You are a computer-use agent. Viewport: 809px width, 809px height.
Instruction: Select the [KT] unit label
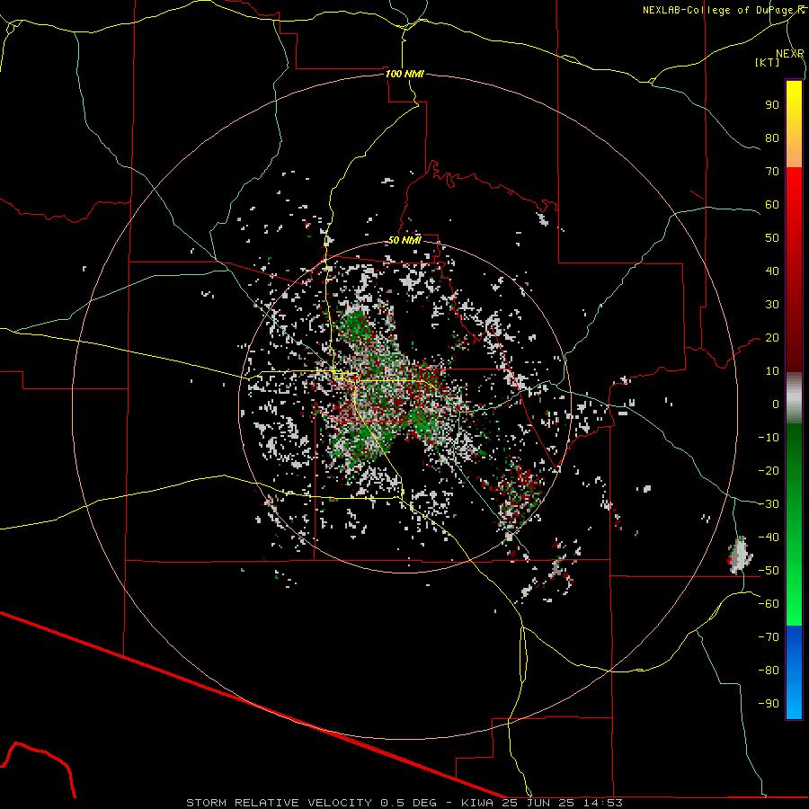pos(768,62)
